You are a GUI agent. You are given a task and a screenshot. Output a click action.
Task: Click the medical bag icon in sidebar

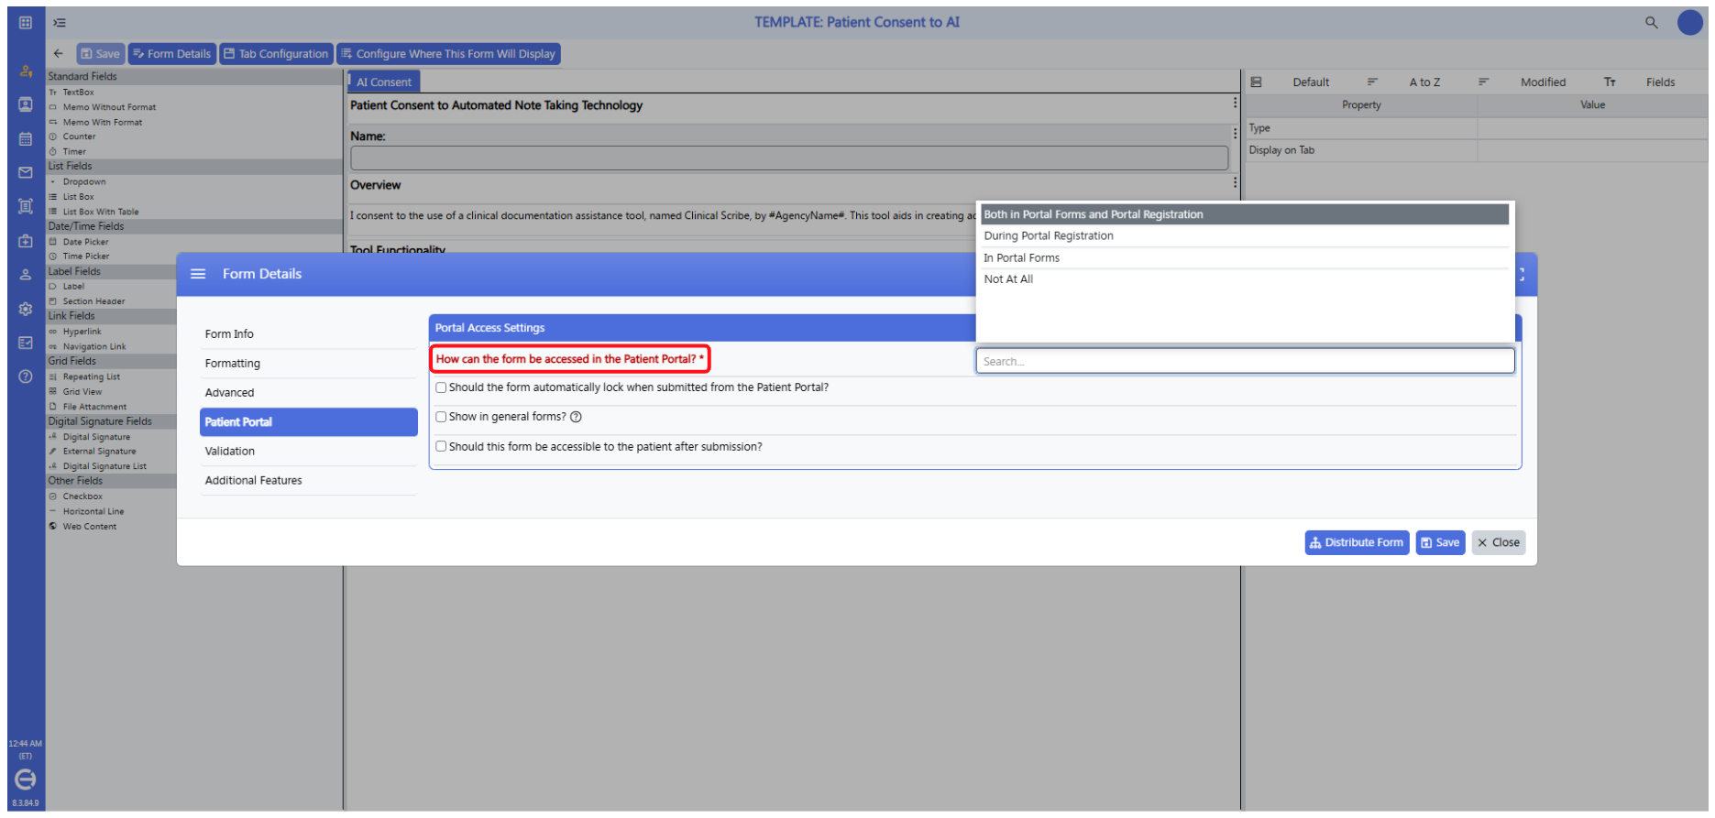pos(26,241)
